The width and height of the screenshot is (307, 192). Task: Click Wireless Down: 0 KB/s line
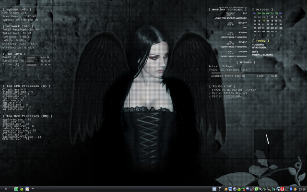20,44
